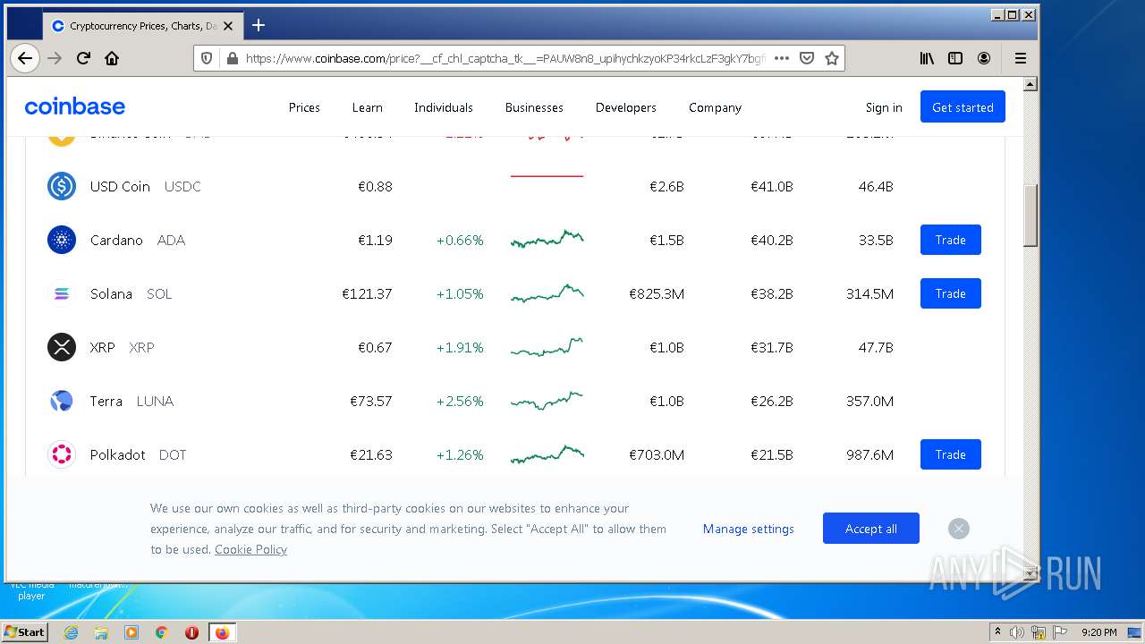Image resolution: width=1145 pixels, height=644 pixels.
Task: Open a new browser tab
Action: coord(259,25)
